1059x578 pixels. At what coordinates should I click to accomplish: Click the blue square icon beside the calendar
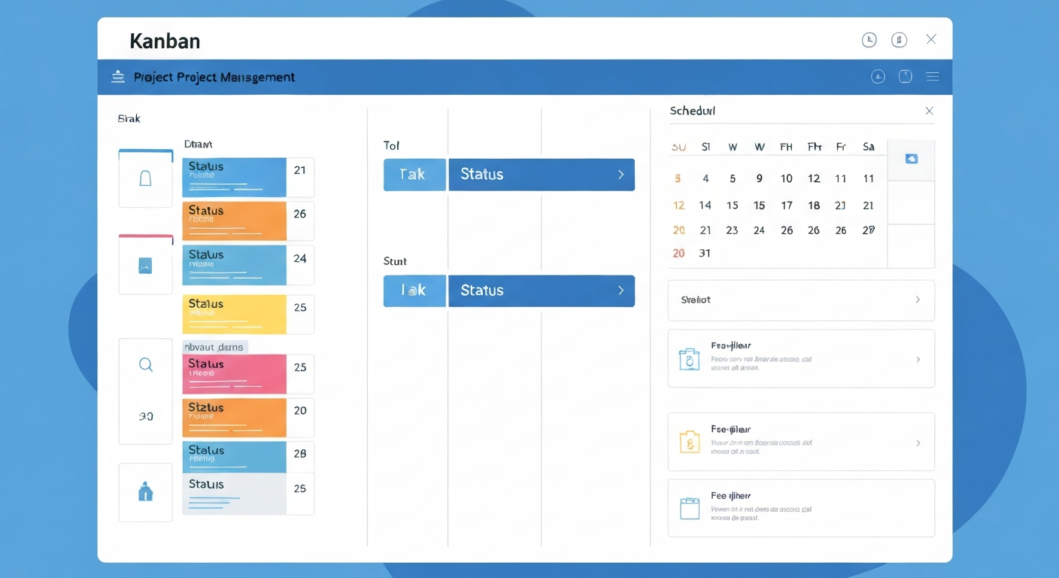(911, 159)
